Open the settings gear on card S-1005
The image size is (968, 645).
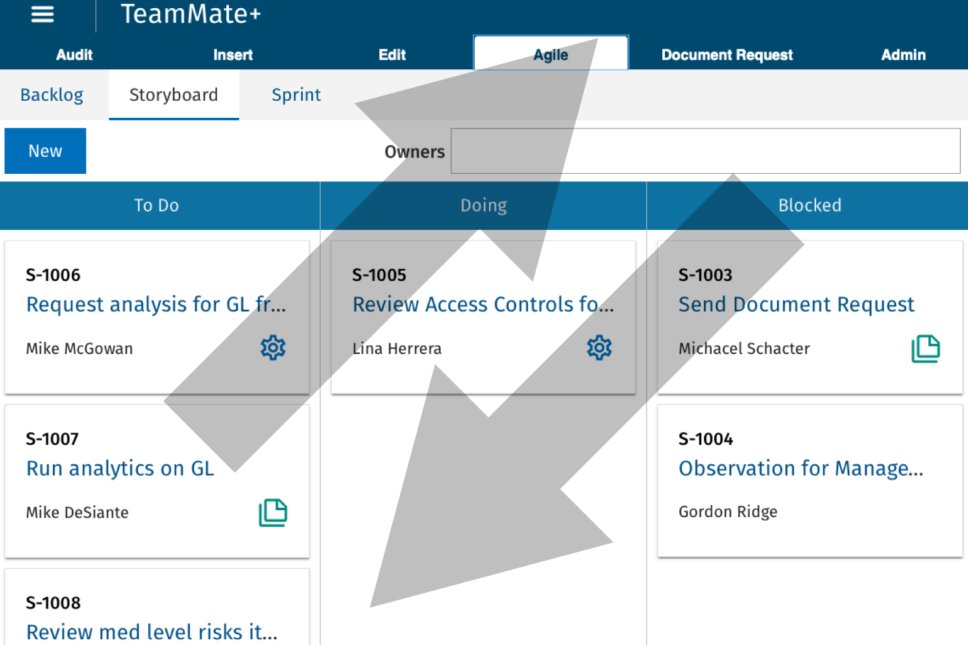(599, 348)
